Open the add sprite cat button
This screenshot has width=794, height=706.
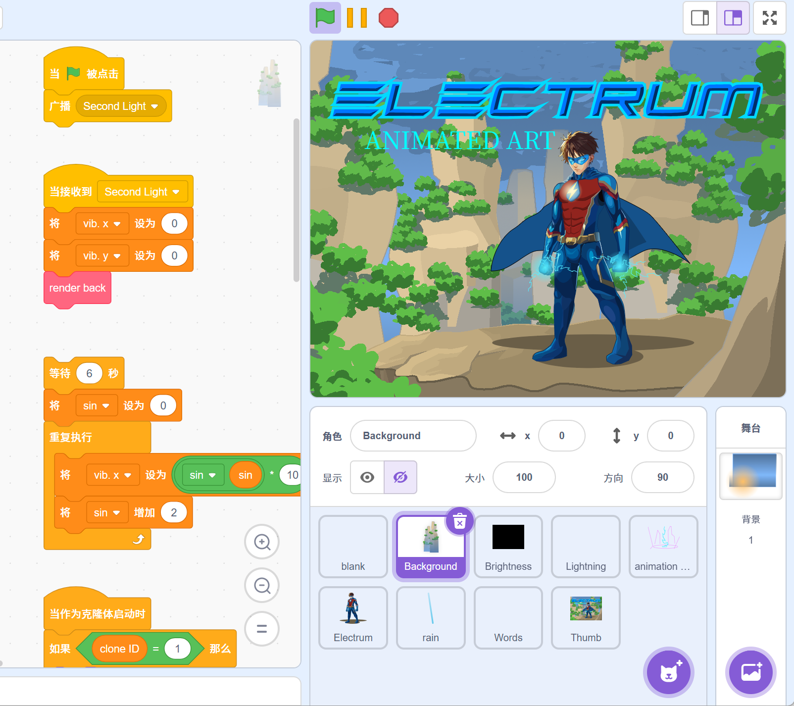click(x=668, y=672)
